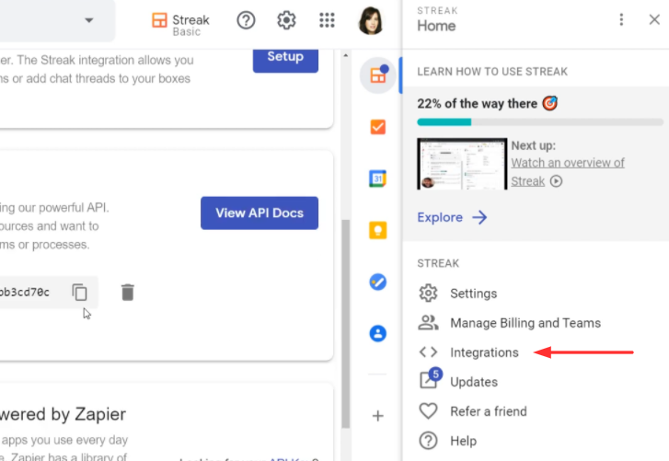Click the heart Refer a friend icon

coord(428,410)
